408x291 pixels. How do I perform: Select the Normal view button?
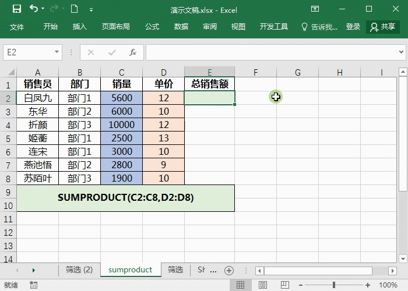[240, 285]
